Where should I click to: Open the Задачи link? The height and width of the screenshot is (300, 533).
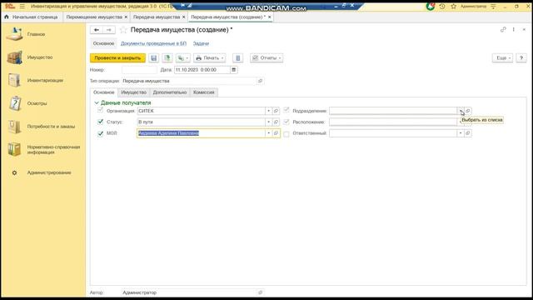201,43
